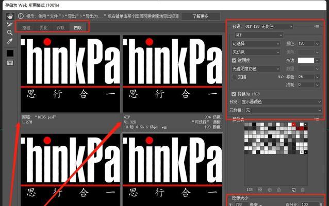Switch to the 优化 tab

tap(43, 28)
